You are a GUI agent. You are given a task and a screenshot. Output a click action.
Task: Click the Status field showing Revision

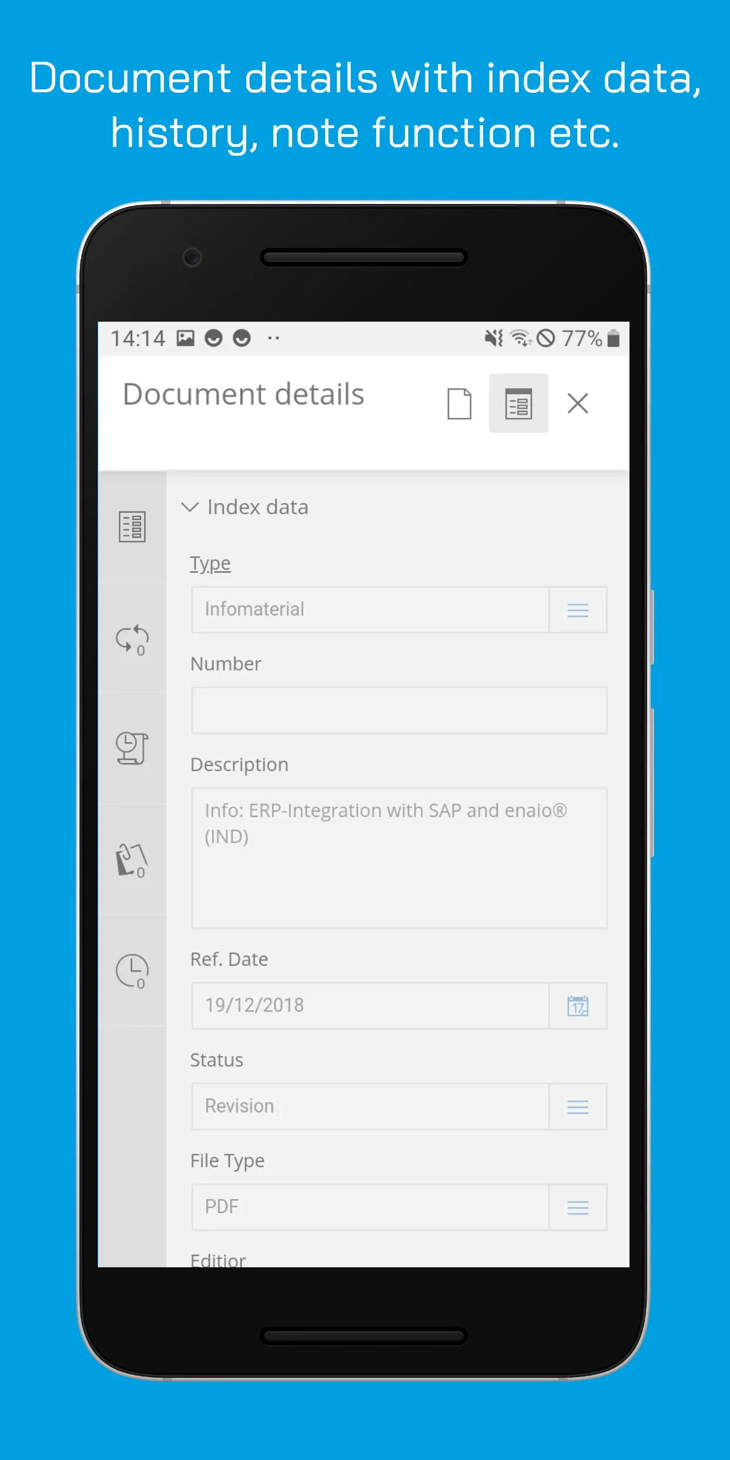tap(370, 1107)
